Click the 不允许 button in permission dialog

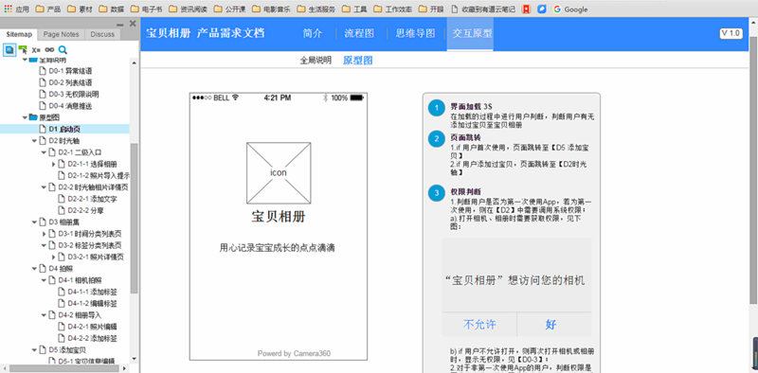(x=479, y=325)
